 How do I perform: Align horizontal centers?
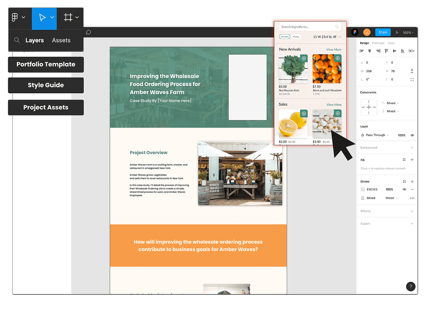coord(370,51)
